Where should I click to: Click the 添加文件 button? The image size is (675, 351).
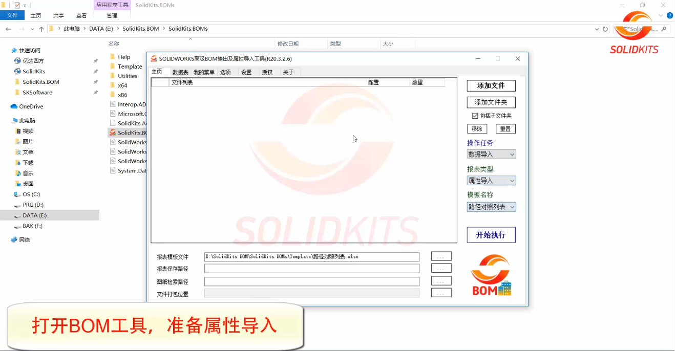(491, 86)
